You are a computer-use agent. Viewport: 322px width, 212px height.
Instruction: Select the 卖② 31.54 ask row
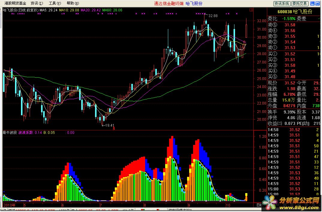294,42
